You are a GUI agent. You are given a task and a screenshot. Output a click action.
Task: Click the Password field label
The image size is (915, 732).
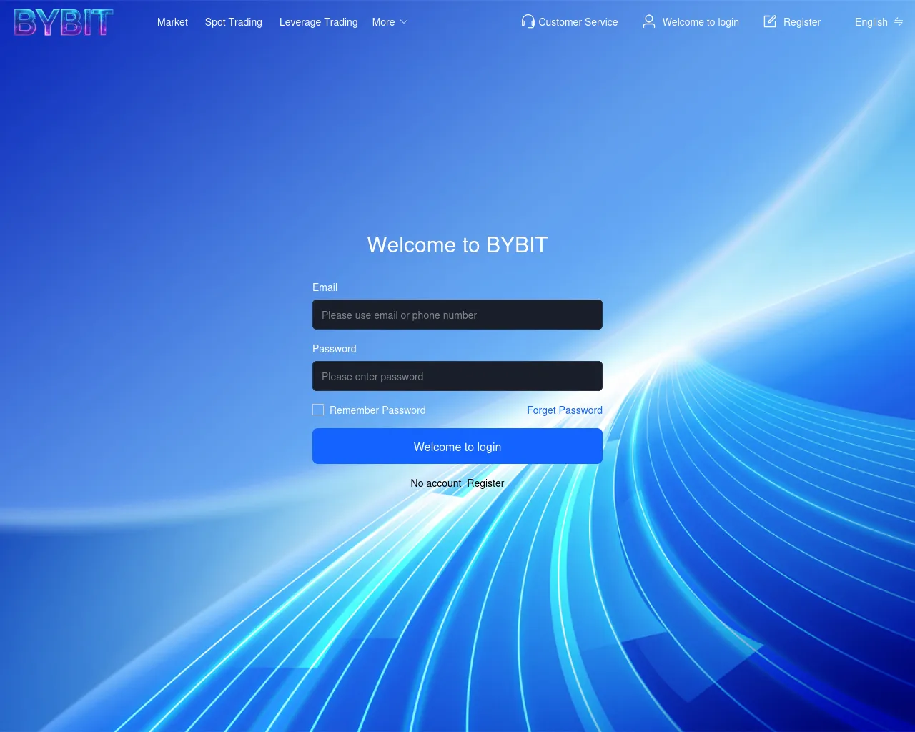[334, 349]
